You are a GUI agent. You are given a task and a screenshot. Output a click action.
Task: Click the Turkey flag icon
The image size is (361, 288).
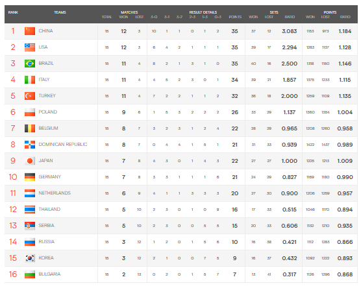pos(30,96)
